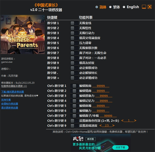
Task: Activate the 编辑智商 toggle button
Action: [x=74, y=86]
